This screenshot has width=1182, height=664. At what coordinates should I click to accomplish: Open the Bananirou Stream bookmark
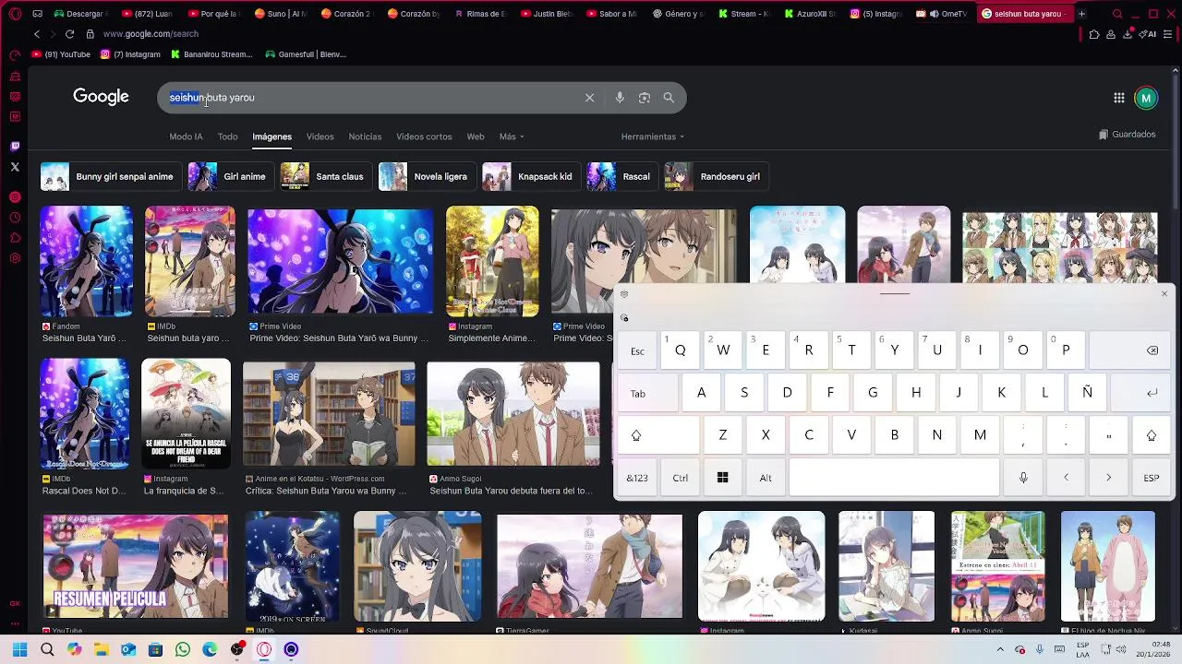(211, 54)
